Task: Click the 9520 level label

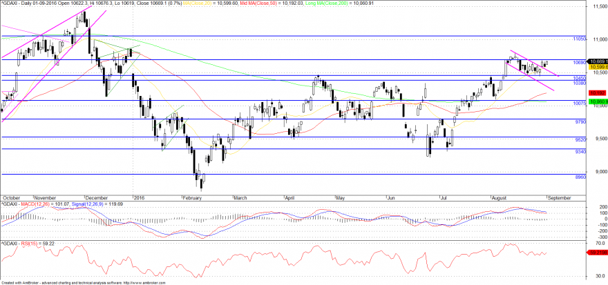Action: pos(580,139)
